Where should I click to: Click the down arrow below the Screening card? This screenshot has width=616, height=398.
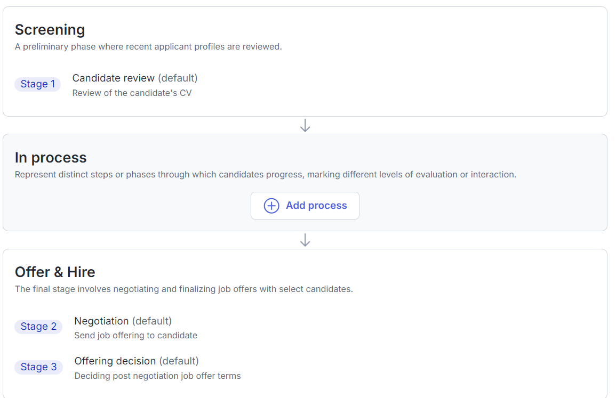[x=305, y=125]
